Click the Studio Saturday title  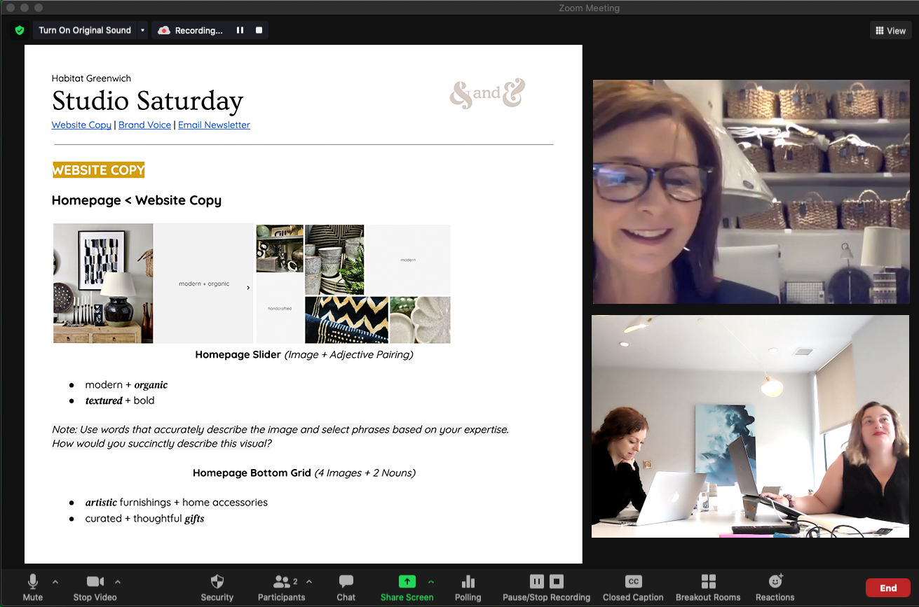pyautogui.click(x=147, y=101)
